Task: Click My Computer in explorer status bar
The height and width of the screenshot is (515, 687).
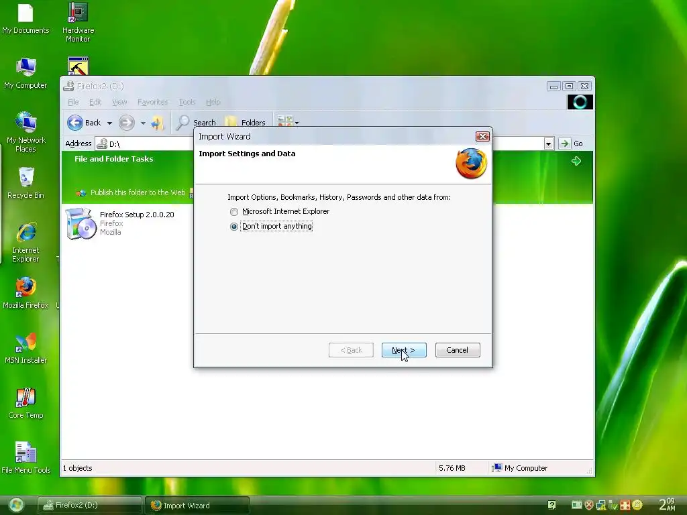Action: (x=520, y=468)
